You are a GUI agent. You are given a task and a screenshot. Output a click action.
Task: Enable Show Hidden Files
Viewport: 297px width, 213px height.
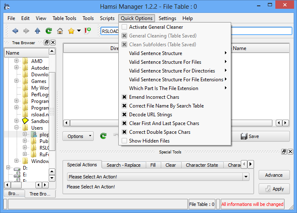click(124, 140)
